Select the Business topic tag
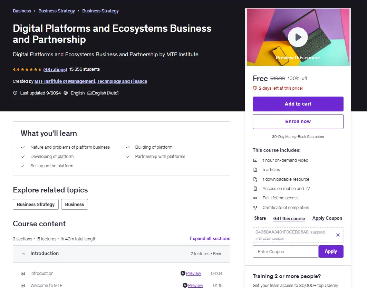This screenshot has width=367, height=288. pyautogui.click(x=75, y=204)
